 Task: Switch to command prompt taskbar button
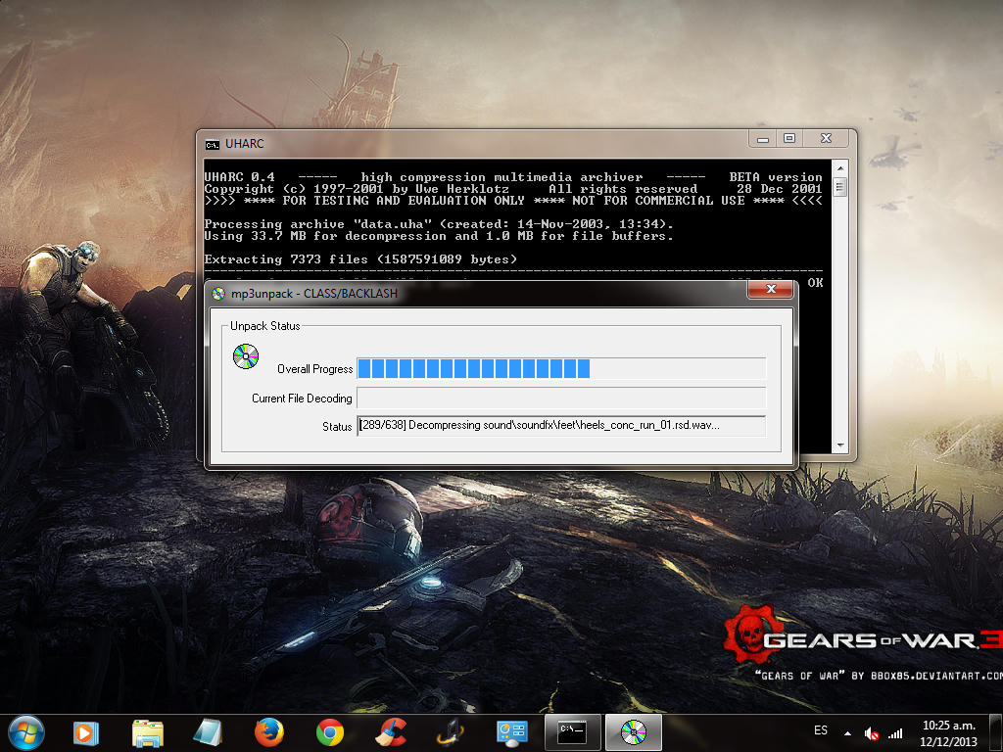point(572,732)
